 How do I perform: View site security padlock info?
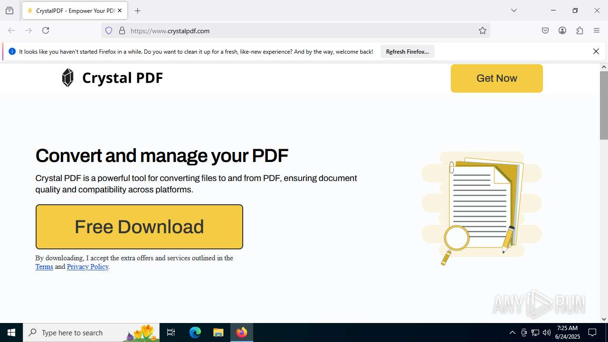(x=122, y=31)
